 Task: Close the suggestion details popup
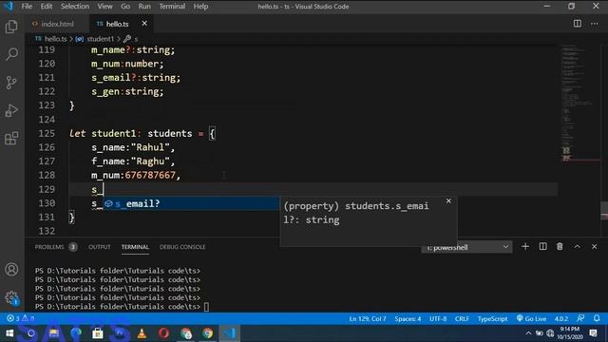click(448, 200)
